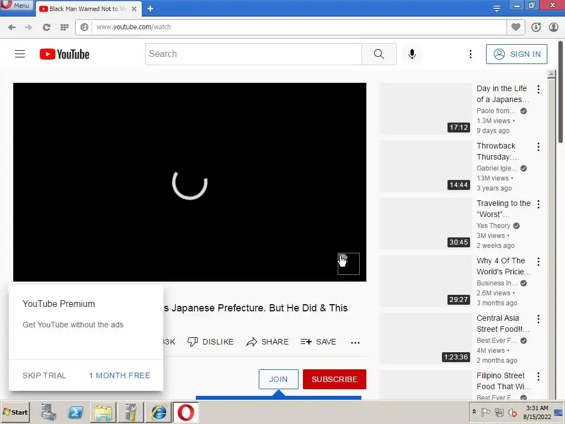565x424 pixels.
Task: Open Filipino Street Food video title
Action: tap(504, 381)
